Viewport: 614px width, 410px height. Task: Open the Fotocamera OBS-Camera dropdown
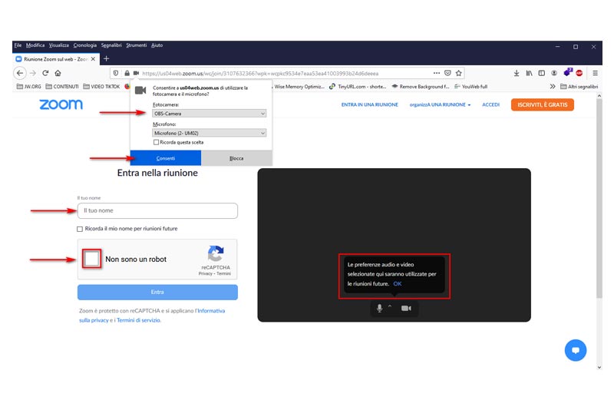click(x=209, y=114)
